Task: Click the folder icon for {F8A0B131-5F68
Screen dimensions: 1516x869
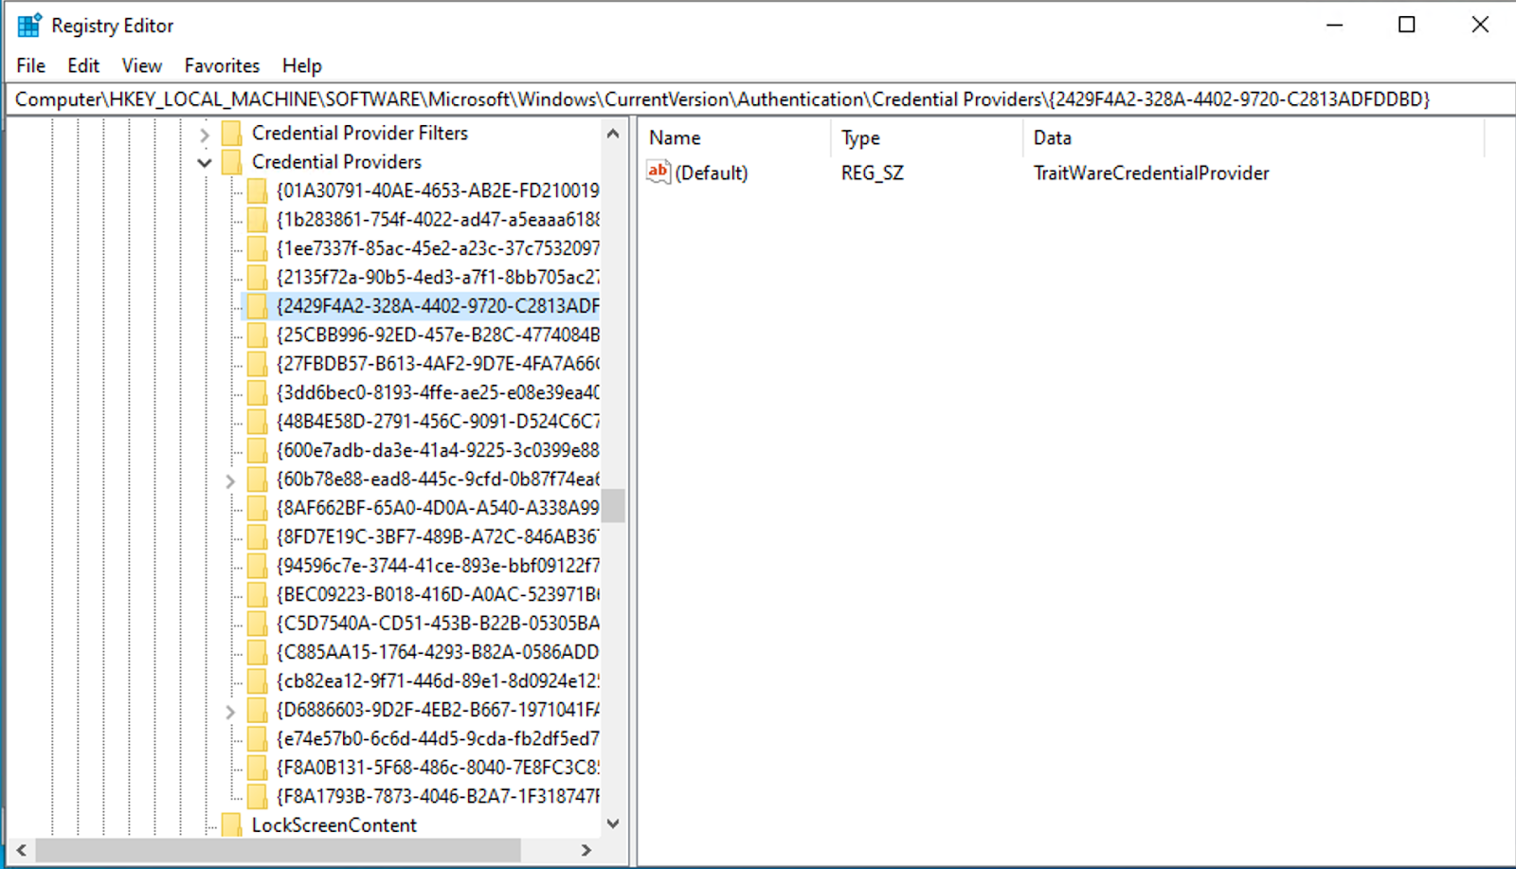Action: click(x=257, y=768)
